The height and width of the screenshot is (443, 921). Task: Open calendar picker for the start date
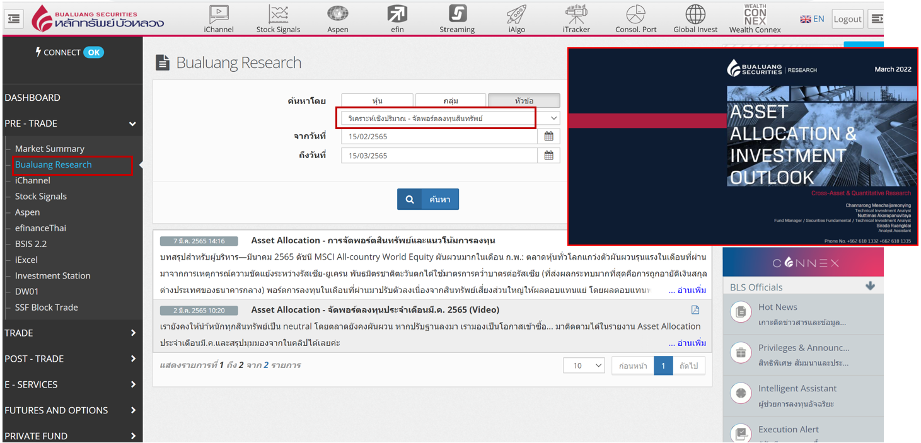pyautogui.click(x=549, y=136)
